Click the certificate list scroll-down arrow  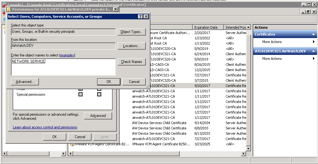(x=249, y=149)
